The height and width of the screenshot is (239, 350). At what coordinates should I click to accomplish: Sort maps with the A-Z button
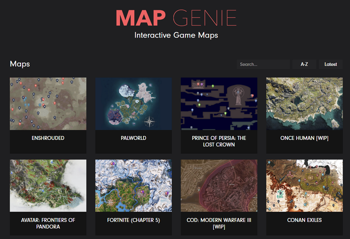pos(304,64)
